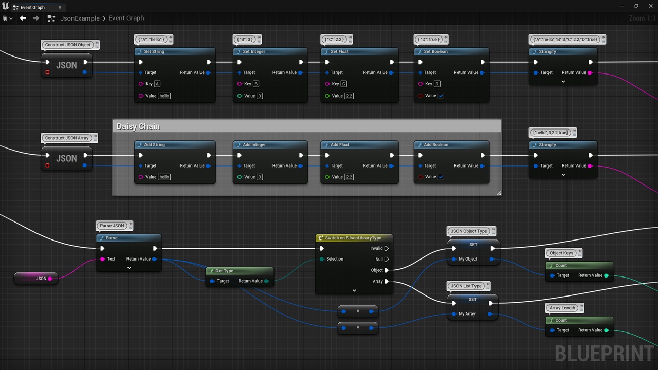The width and height of the screenshot is (658, 370).
Task: Toggle the Set Boolean Value checkbox
Action: click(x=441, y=96)
